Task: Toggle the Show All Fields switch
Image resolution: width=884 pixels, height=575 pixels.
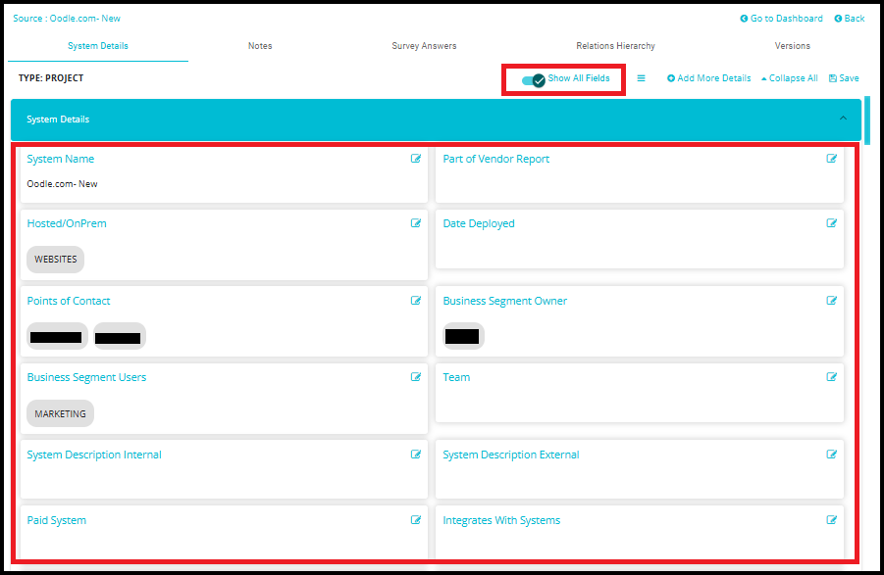Action: click(534, 79)
